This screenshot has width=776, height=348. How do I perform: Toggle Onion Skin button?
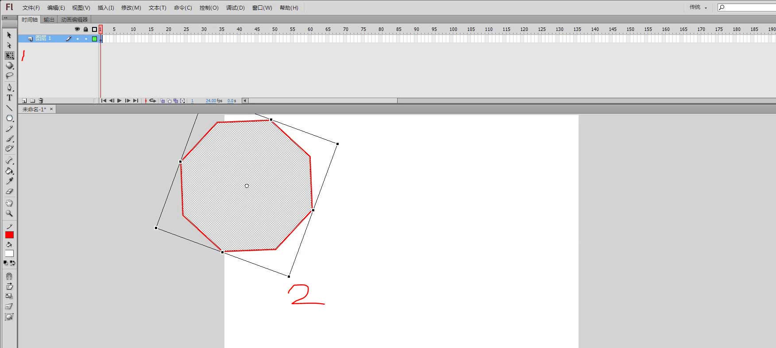[x=162, y=101]
